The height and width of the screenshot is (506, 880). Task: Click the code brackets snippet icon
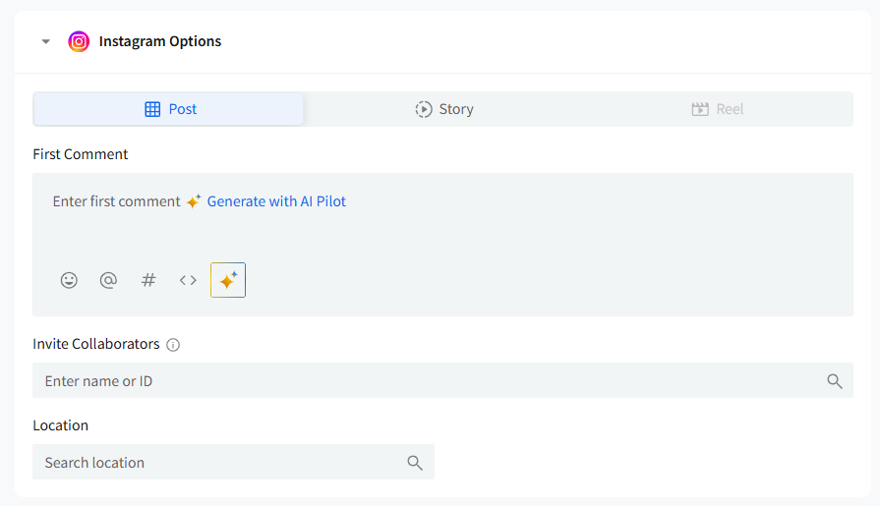click(188, 280)
